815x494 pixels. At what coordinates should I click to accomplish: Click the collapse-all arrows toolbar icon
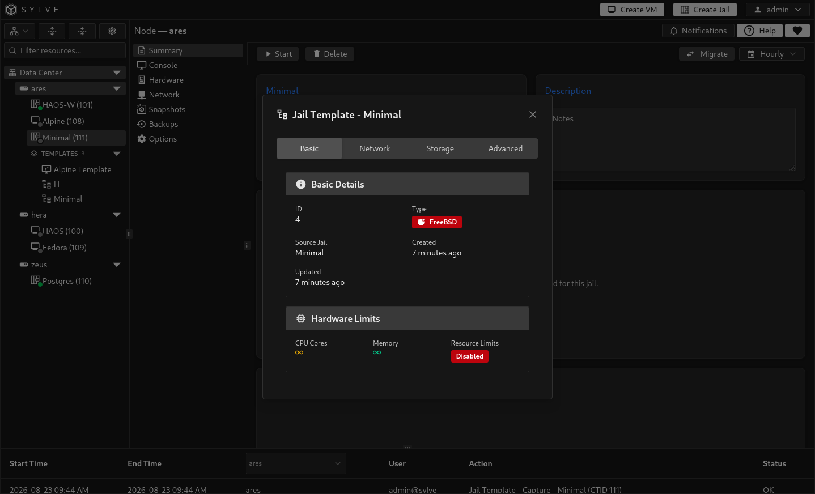tap(82, 31)
